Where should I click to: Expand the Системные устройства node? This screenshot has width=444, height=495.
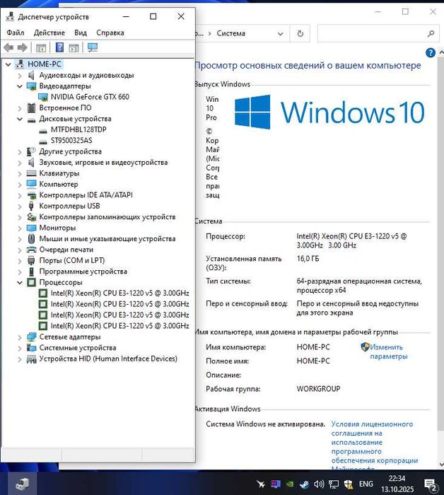20,348
